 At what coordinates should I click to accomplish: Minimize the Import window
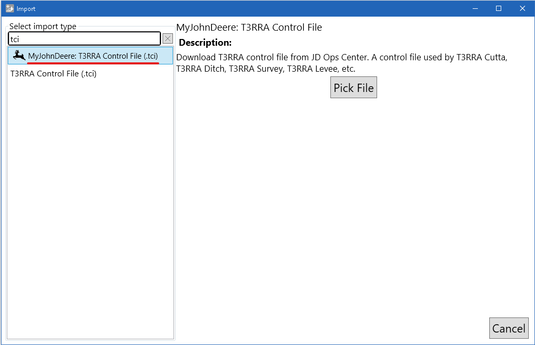click(x=475, y=8)
